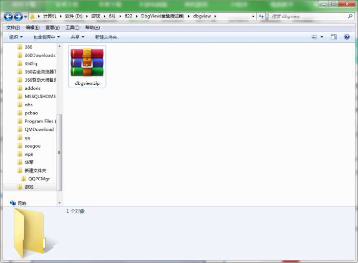Select the 360Downloads folder in the tree
Viewport: 358px width, 263px height.
[36, 55]
